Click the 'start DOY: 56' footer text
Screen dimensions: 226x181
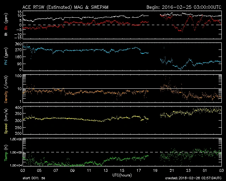click(34, 178)
